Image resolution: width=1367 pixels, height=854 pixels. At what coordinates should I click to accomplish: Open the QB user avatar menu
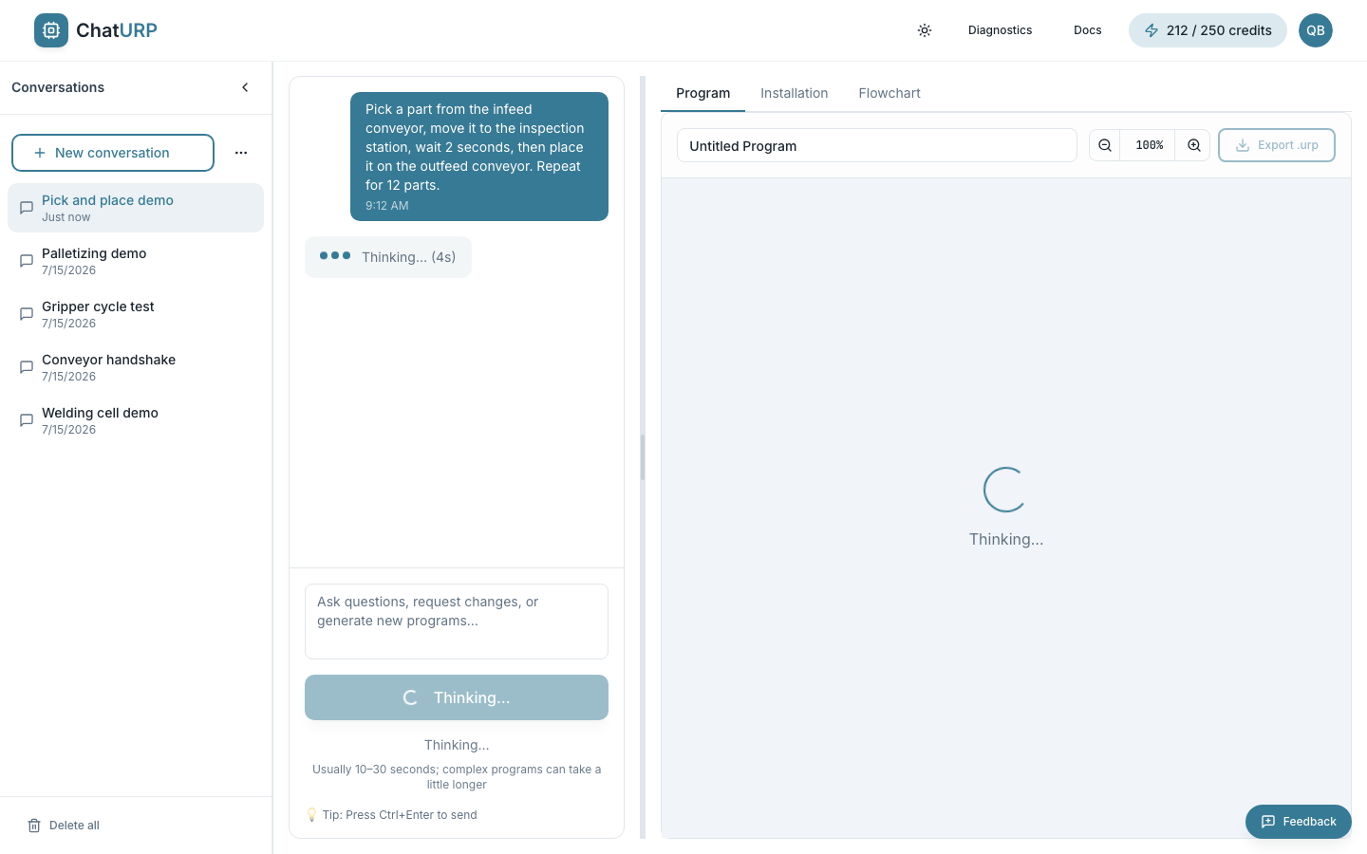tap(1316, 30)
